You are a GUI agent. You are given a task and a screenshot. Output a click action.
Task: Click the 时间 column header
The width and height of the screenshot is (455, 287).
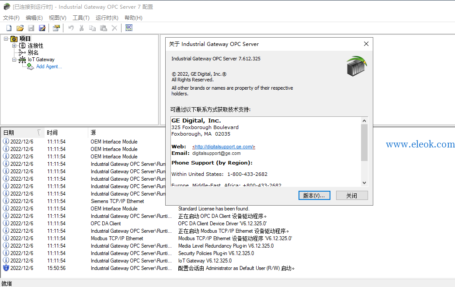coord(66,133)
